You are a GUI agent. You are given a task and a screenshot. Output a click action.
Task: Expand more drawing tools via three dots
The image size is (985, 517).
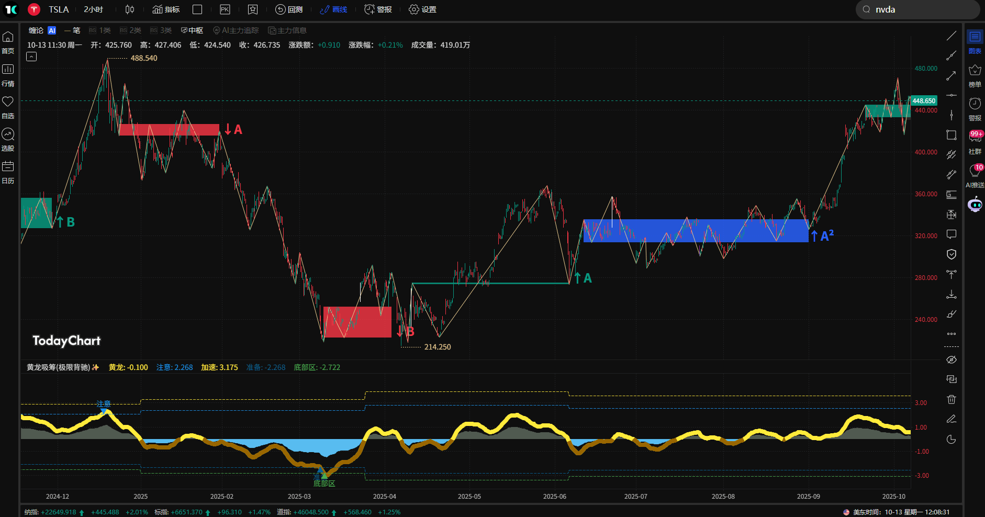(951, 334)
